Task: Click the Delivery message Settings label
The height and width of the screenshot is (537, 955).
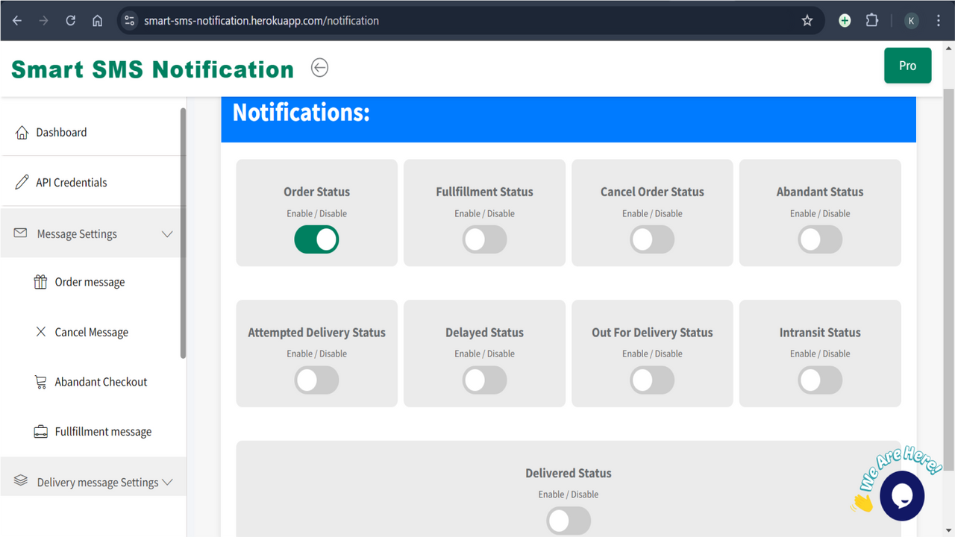Action: pos(98,483)
